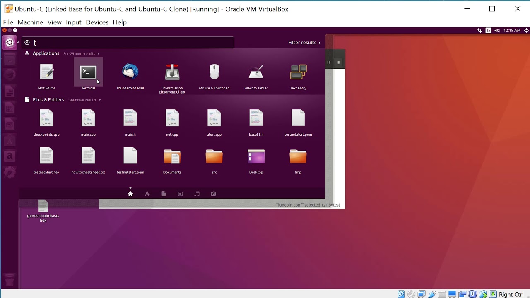The width and height of the screenshot is (530, 298).
Task: Open the Amazon launcher icon
Action: (10, 156)
